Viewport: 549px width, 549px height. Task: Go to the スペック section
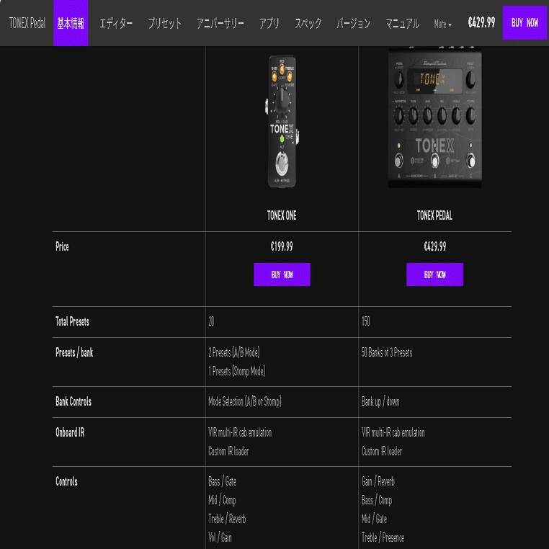click(308, 24)
